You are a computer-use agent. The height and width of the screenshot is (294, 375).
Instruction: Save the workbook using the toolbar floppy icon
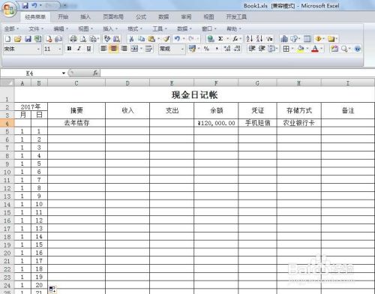point(28,39)
